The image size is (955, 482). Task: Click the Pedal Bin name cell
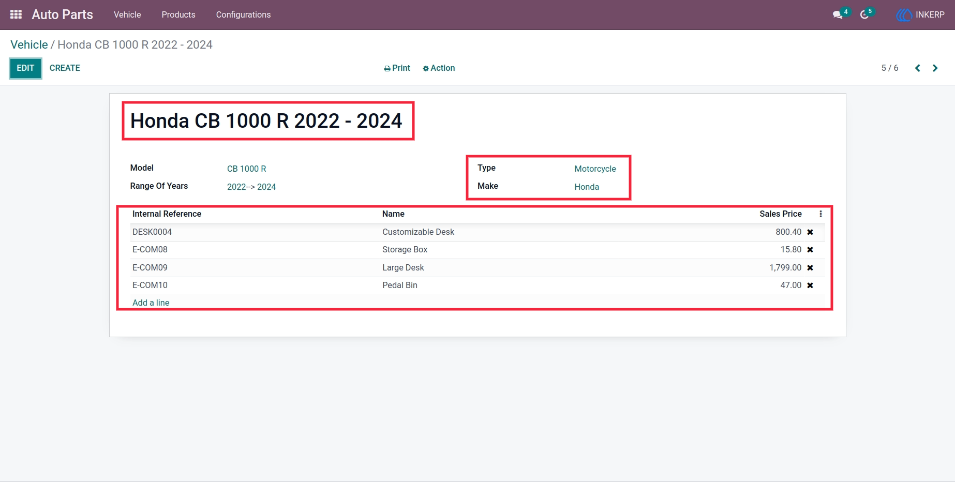click(x=399, y=285)
